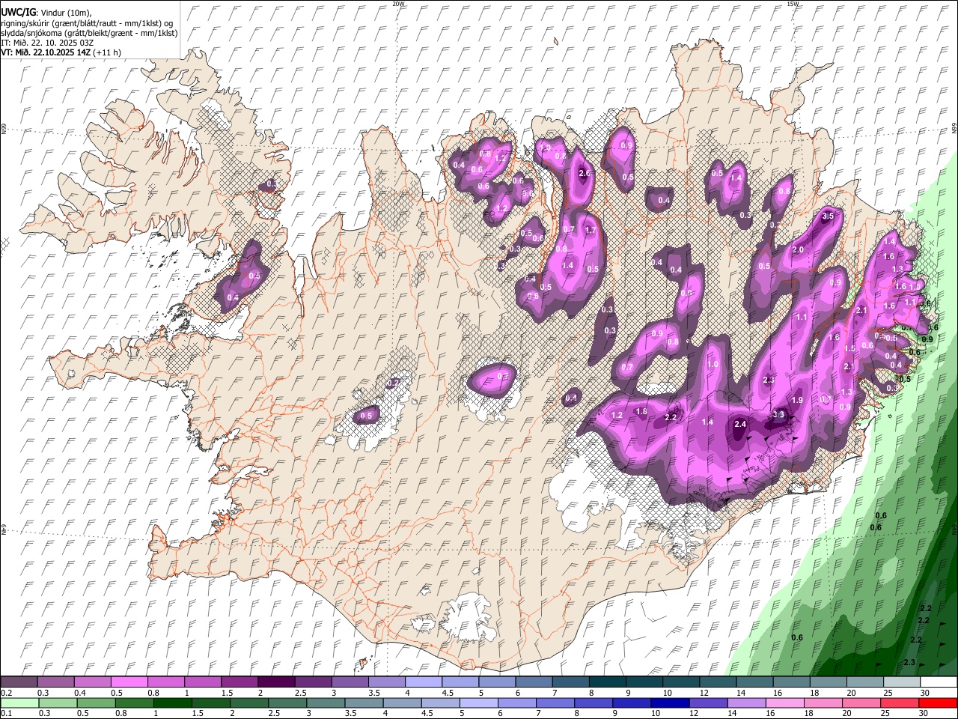Image resolution: width=958 pixels, height=719 pixels.
Task: Select the bright pink 0.5 swatch, upper legend row
Action: pyautogui.click(x=129, y=682)
